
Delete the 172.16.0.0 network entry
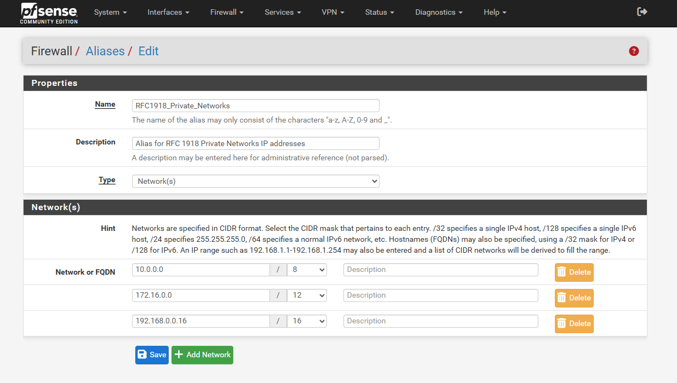[574, 298]
